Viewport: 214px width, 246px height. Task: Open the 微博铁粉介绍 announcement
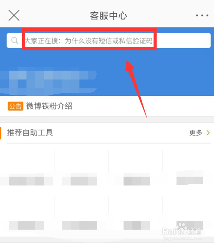(49, 106)
